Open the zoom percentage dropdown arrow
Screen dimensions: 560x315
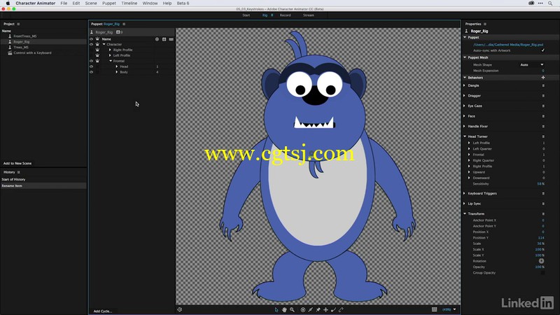click(454, 309)
